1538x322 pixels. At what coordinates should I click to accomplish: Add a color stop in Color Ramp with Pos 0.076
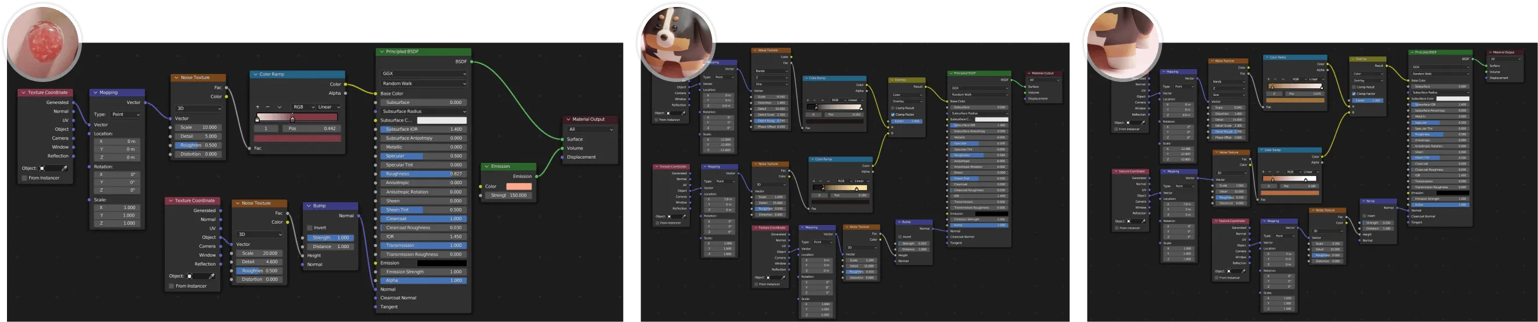click(x=1270, y=79)
